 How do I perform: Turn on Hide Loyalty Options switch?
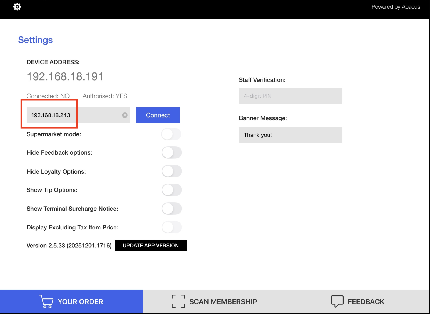point(172,171)
